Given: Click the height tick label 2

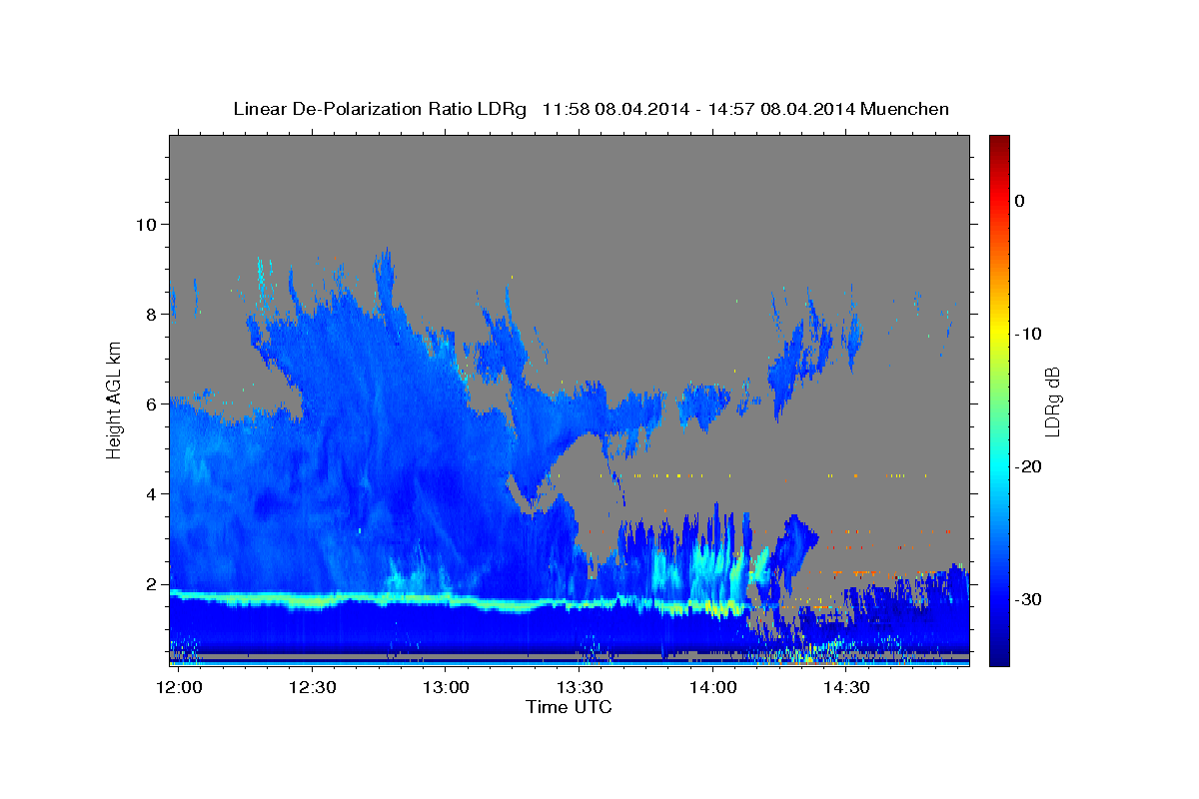Looking at the screenshot, I should coord(152,583).
